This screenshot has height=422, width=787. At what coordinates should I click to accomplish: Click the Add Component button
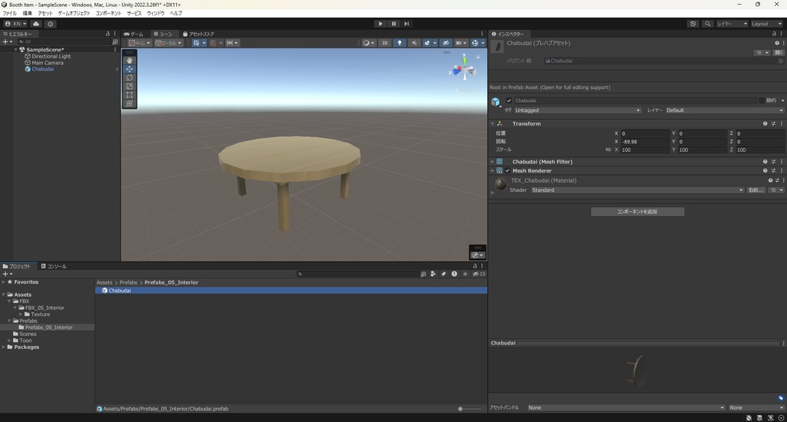637,212
